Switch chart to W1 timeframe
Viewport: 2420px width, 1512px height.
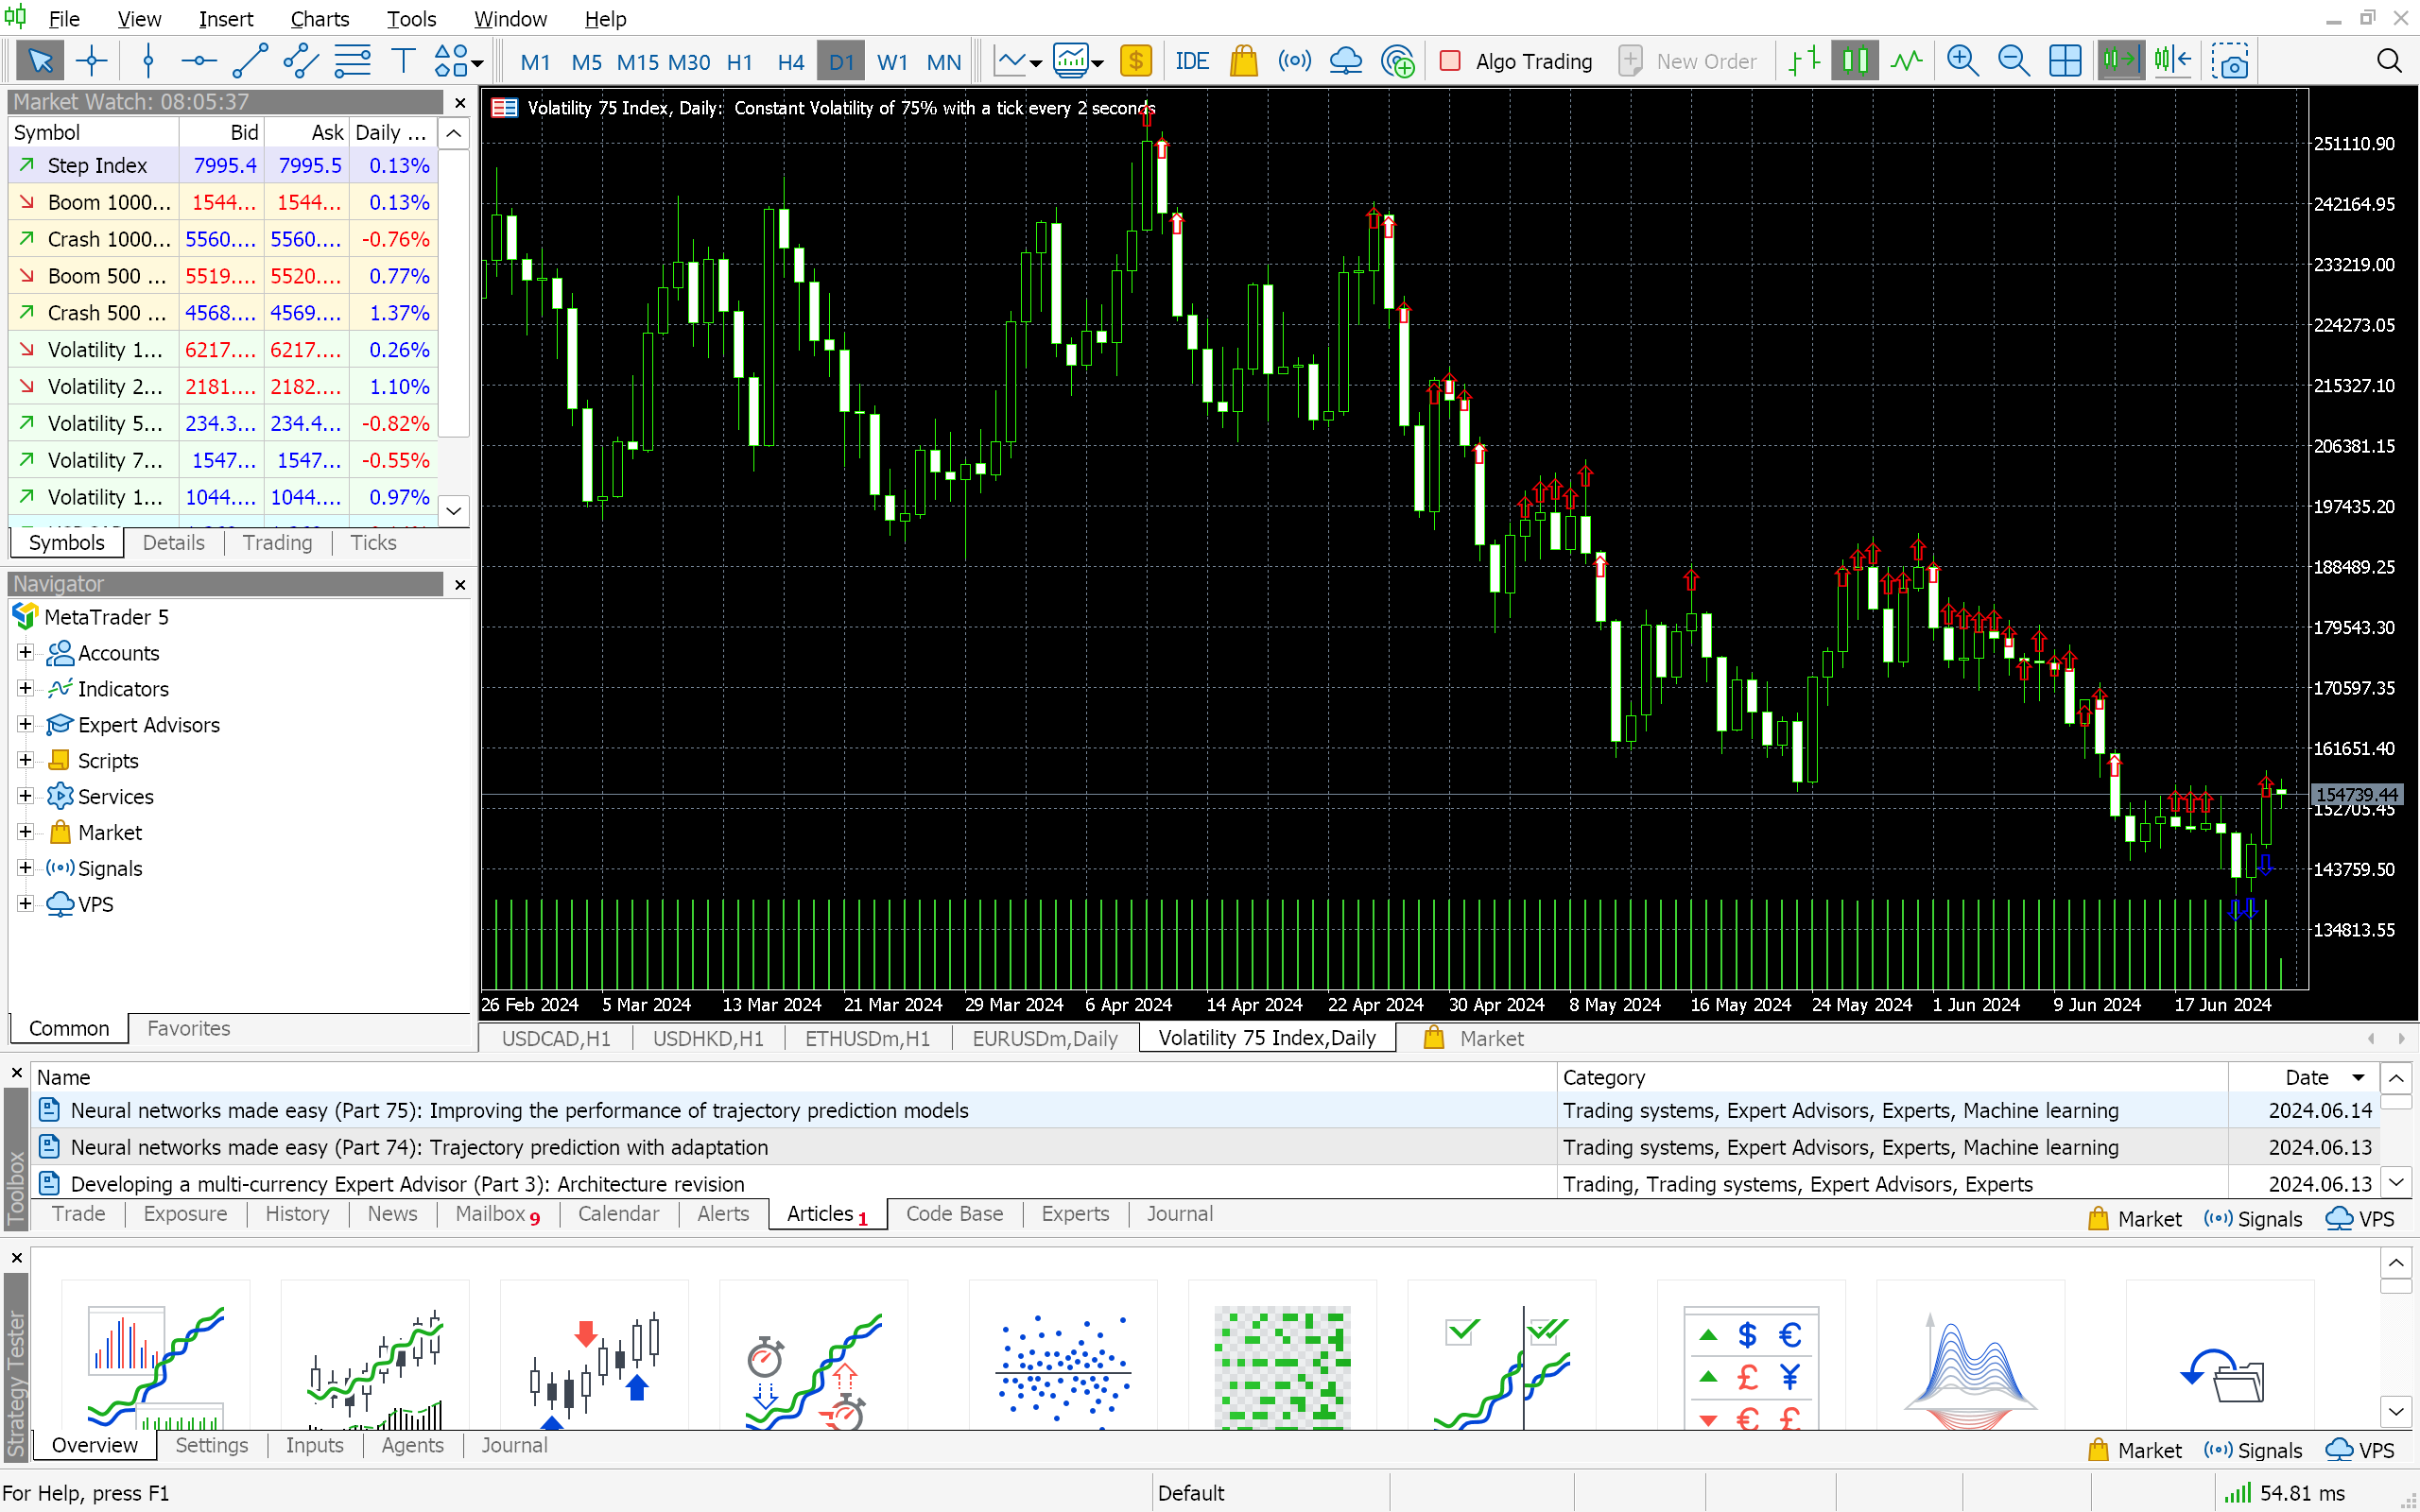pos(892,62)
